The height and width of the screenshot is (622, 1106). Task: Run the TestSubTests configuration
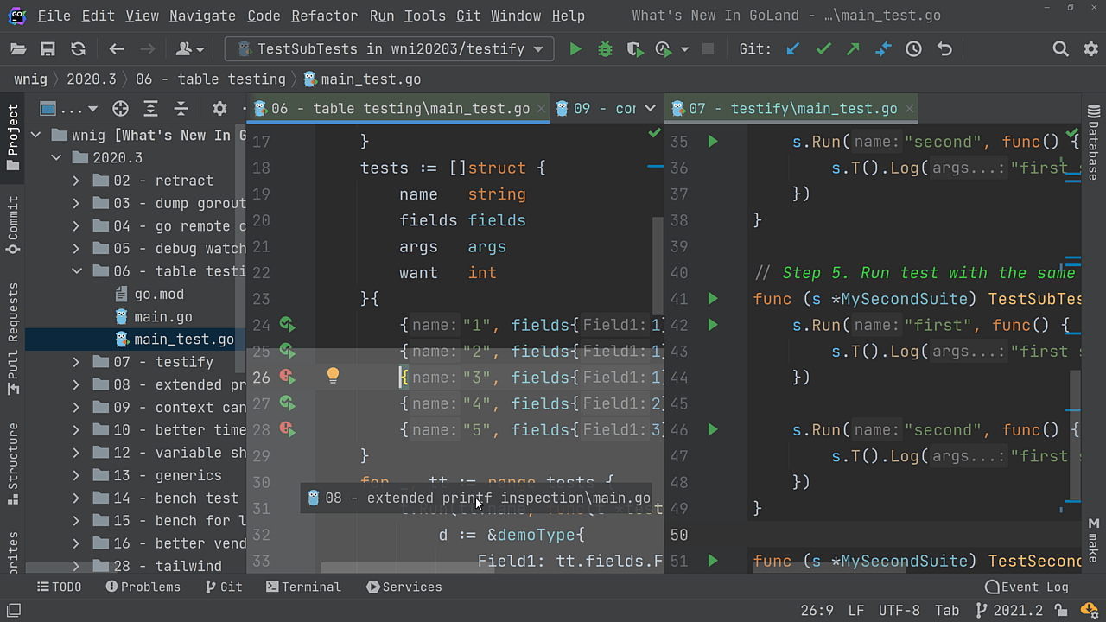click(x=575, y=49)
